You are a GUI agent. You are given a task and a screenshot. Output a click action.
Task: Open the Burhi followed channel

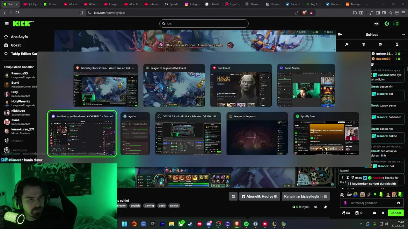pyautogui.click(x=20, y=85)
